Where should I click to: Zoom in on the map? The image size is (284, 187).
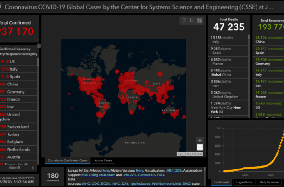tap(200, 140)
